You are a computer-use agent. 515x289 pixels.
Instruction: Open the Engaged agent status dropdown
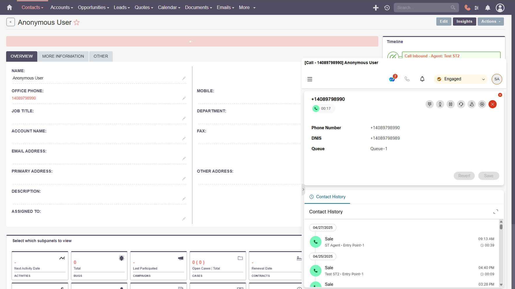460,79
